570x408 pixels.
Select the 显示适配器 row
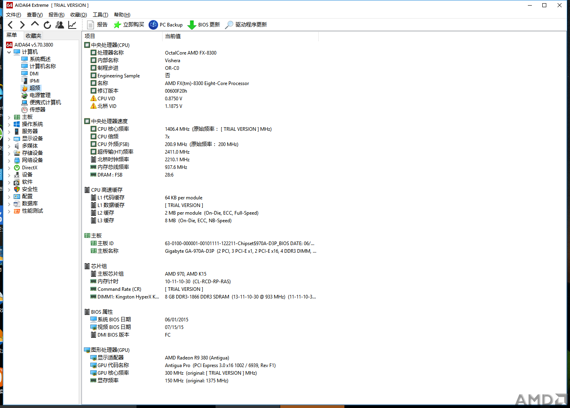pos(201,357)
